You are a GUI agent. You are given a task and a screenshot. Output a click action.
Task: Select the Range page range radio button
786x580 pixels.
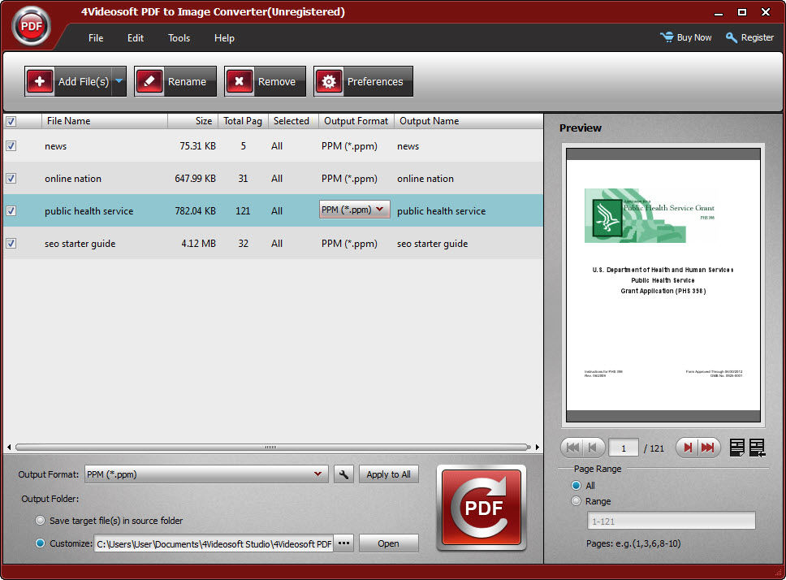(x=576, y=500)
